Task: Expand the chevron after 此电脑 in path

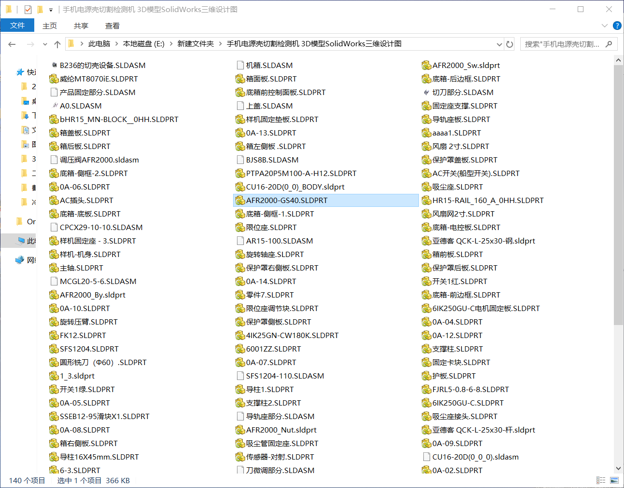Action: click(x=117, y=44)
